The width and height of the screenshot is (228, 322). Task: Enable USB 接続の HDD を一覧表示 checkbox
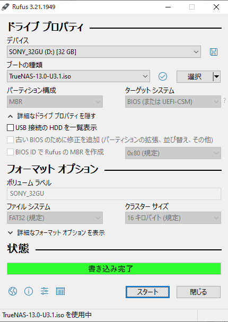click(x=10, y=127)
